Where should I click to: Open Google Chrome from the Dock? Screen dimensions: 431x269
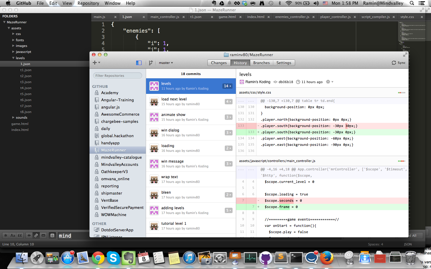coord(98,258)
